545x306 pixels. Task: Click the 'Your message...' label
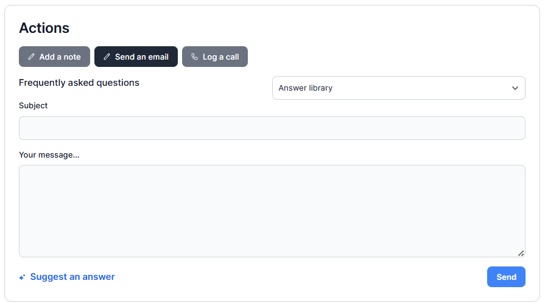pos(49,155)
